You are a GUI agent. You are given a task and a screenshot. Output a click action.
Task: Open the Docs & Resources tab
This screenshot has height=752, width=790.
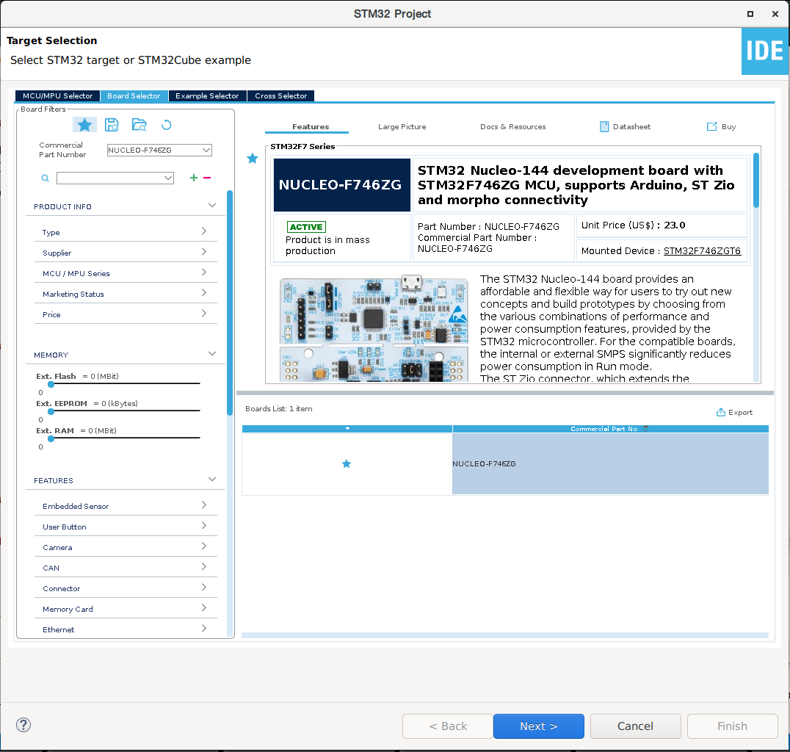pos(512,126)
